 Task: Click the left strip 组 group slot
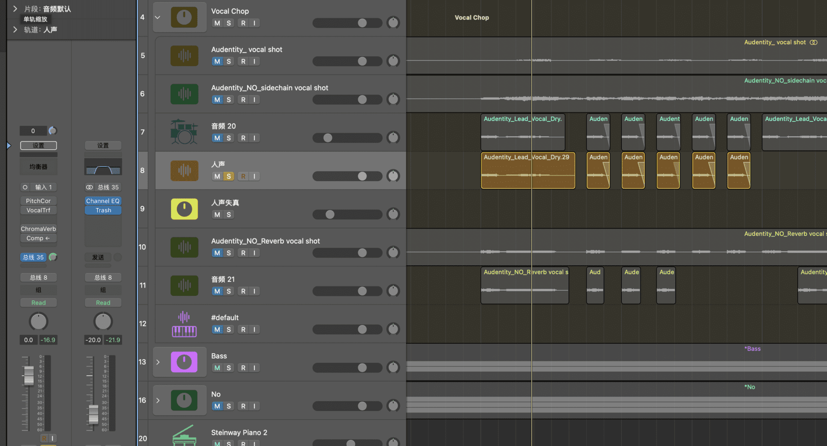pyautogui.click(x=38, y=290)
